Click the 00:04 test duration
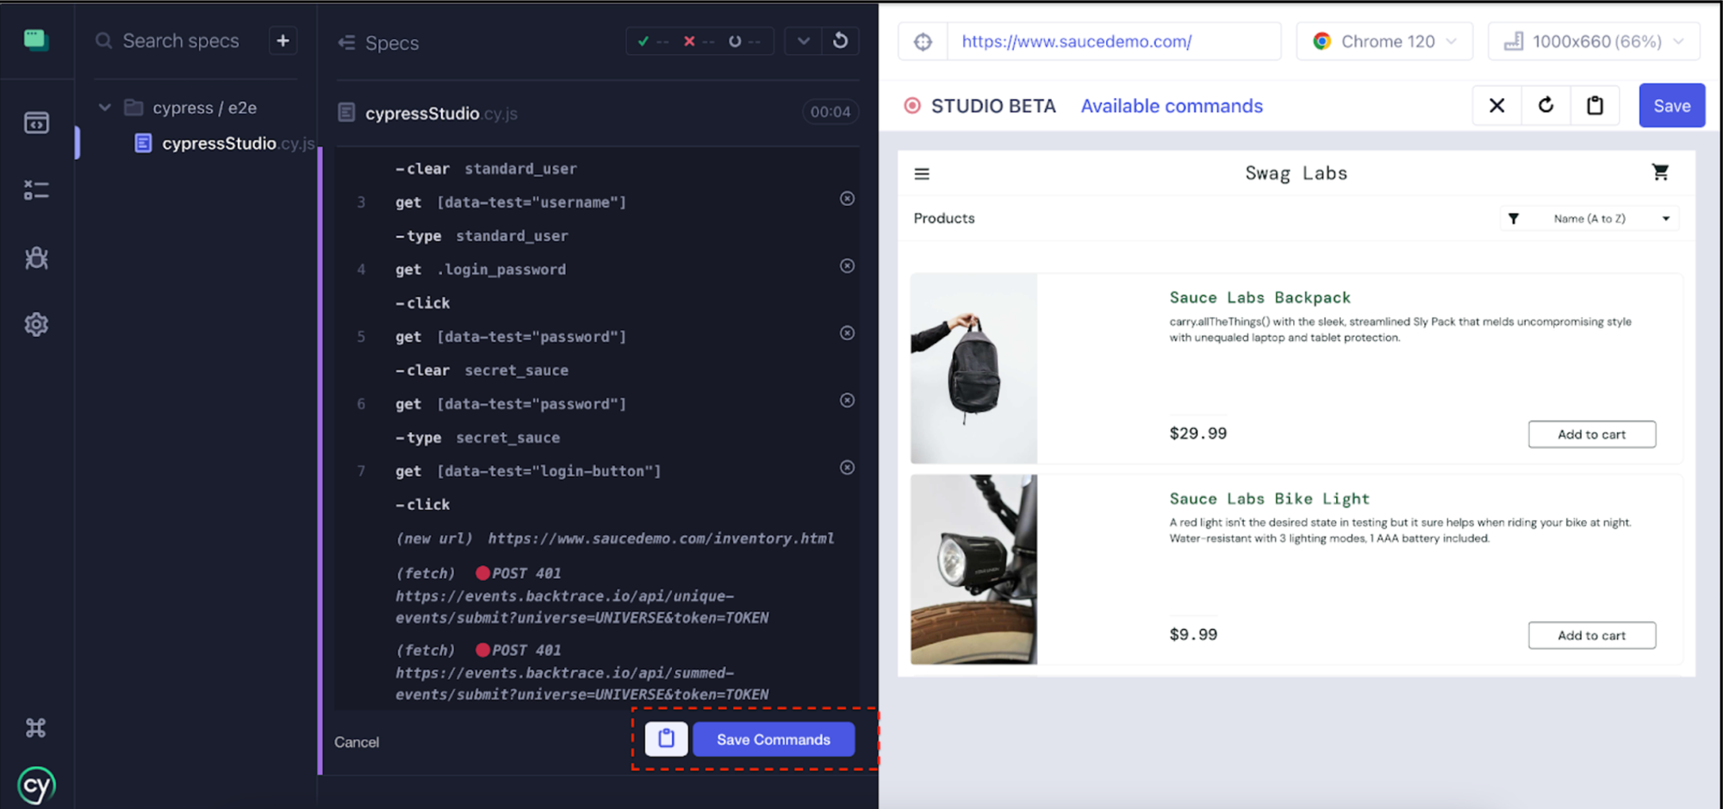This screenshot has height=809, width=1723. (x=830, y=112)
